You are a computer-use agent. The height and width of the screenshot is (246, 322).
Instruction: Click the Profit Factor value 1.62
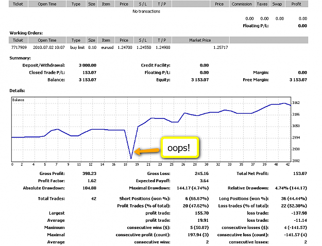pos(92,181)
